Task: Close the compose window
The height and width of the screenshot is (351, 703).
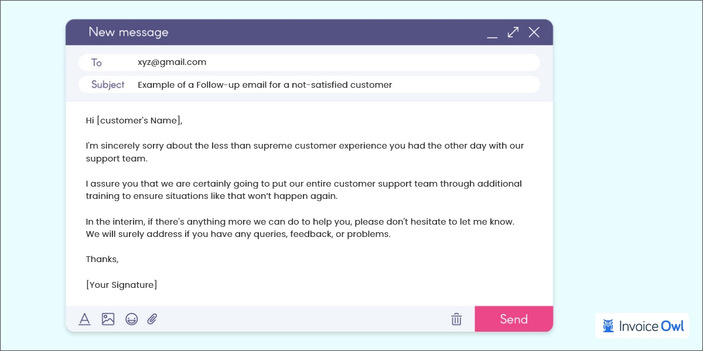Action: [534, 33]
